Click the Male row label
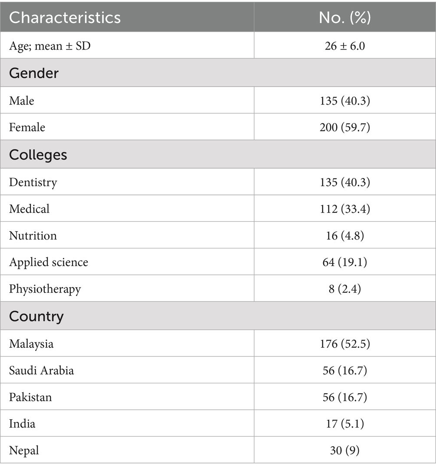Viewport: 436px width, 471px height. pyautogui.click(x=22, y=101)
